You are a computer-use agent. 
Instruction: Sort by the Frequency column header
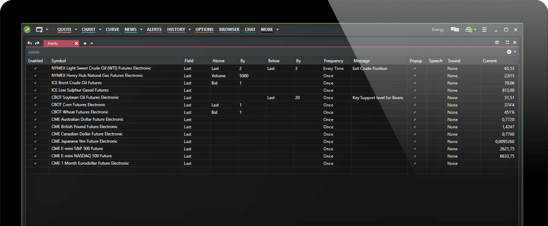click(x=337, y=61)
